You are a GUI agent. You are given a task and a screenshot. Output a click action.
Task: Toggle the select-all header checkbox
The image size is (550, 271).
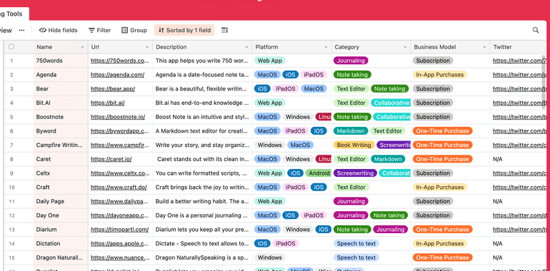click(x=11, y=47)
